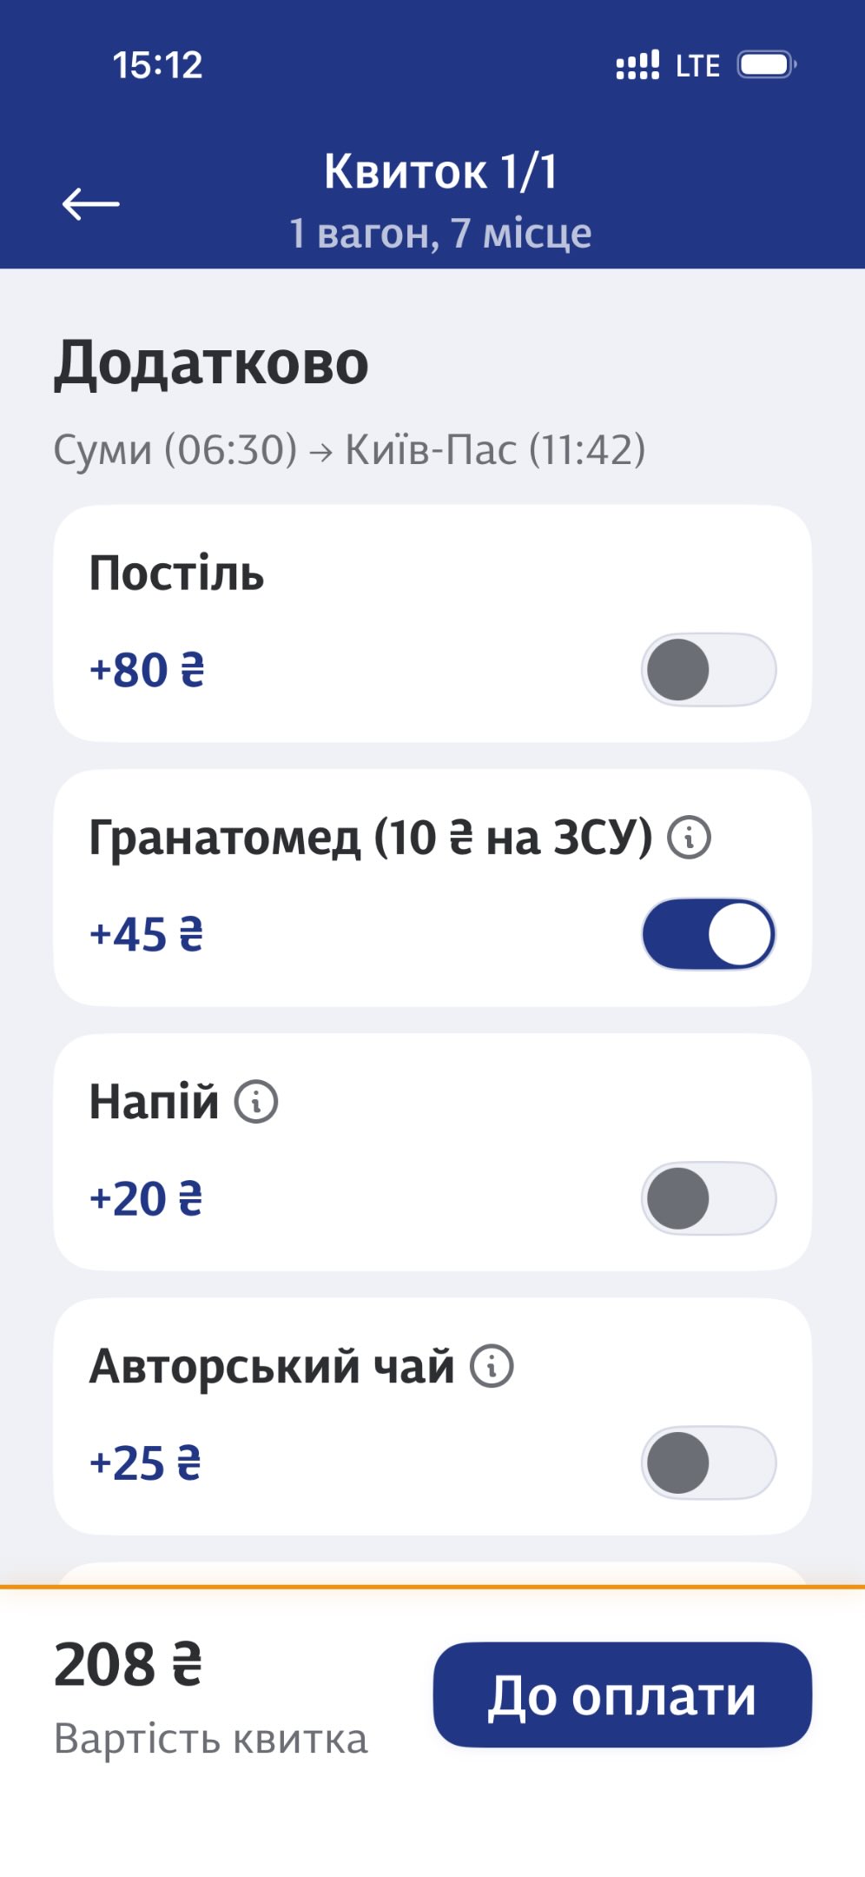The image size is (865, 1877).
Task: Disable the Гранатомед toggle
Action: 708,934
